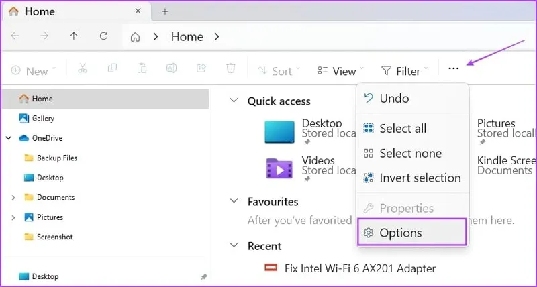This screenshot has width=537, height=287.
Task: Open the View dropdown menu
Action: [x=340, y=70]
